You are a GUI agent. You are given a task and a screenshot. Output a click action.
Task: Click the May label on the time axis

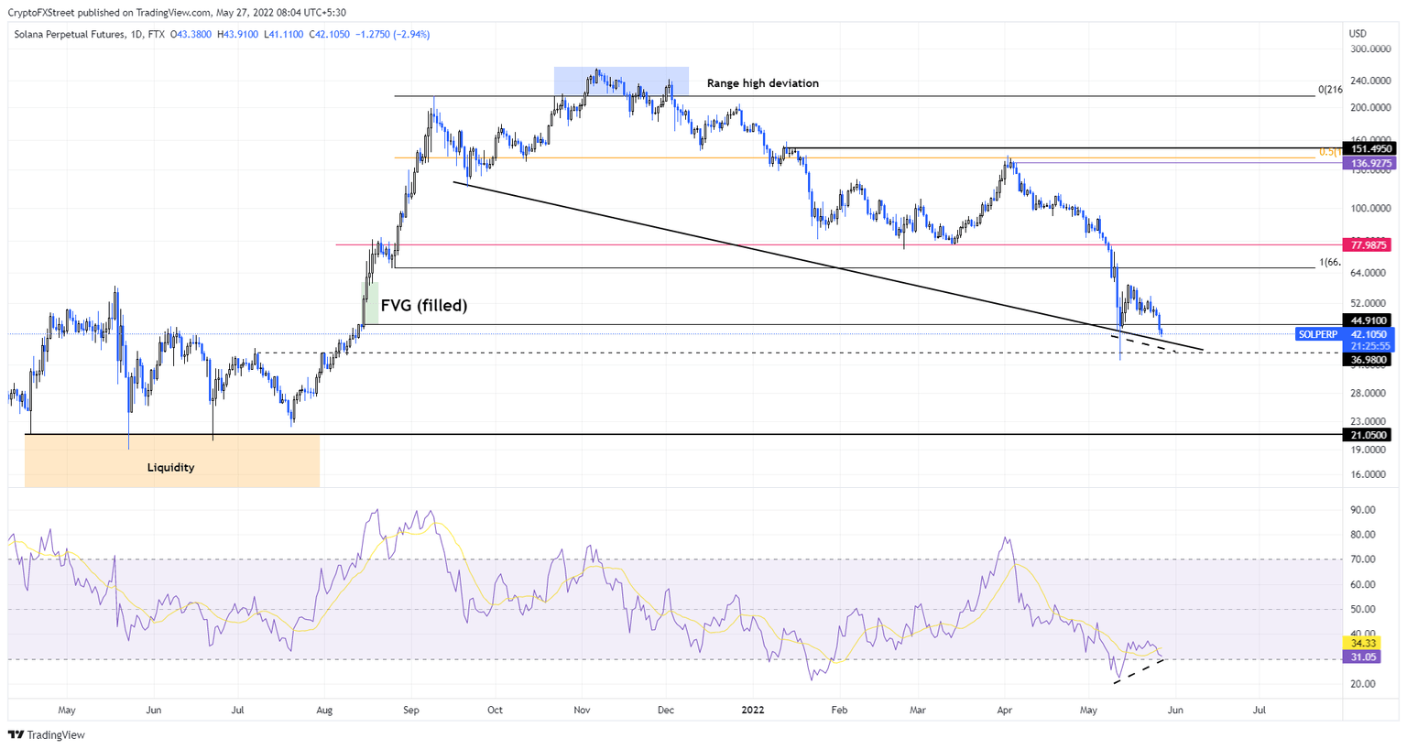(x=66, y=711)
